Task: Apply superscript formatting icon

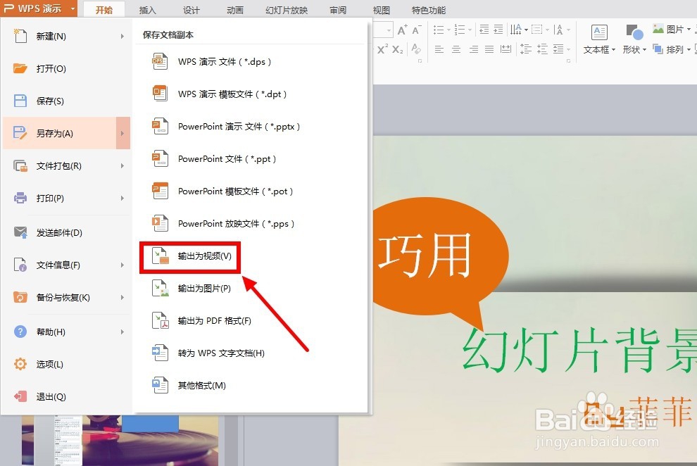Action: pos(382,49)
